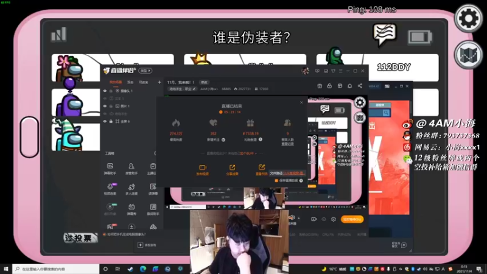Expand the mode pill beside 直播伴侣 logo

[x=145, y=71]
